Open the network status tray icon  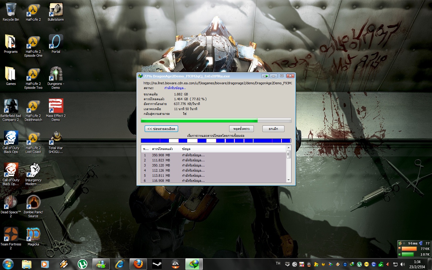pyautogui.click(x=395, y=264)
